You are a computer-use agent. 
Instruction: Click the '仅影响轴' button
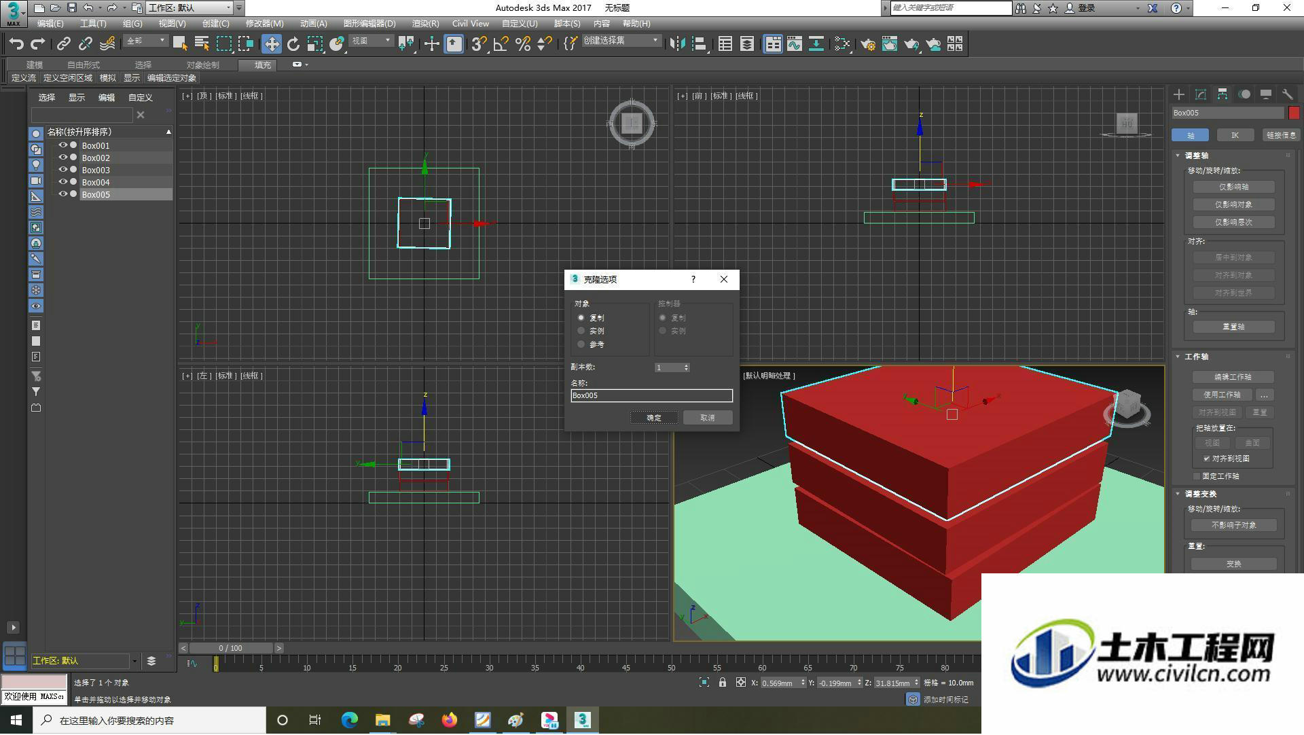pyautogui.click(x=1233, y=187)
